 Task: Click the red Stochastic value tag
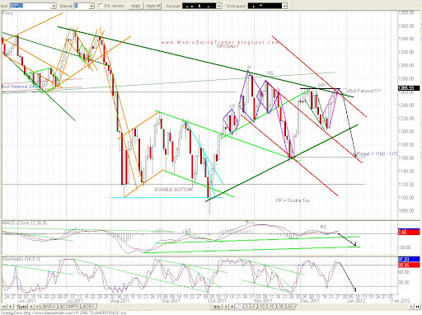tap(409, 265)
